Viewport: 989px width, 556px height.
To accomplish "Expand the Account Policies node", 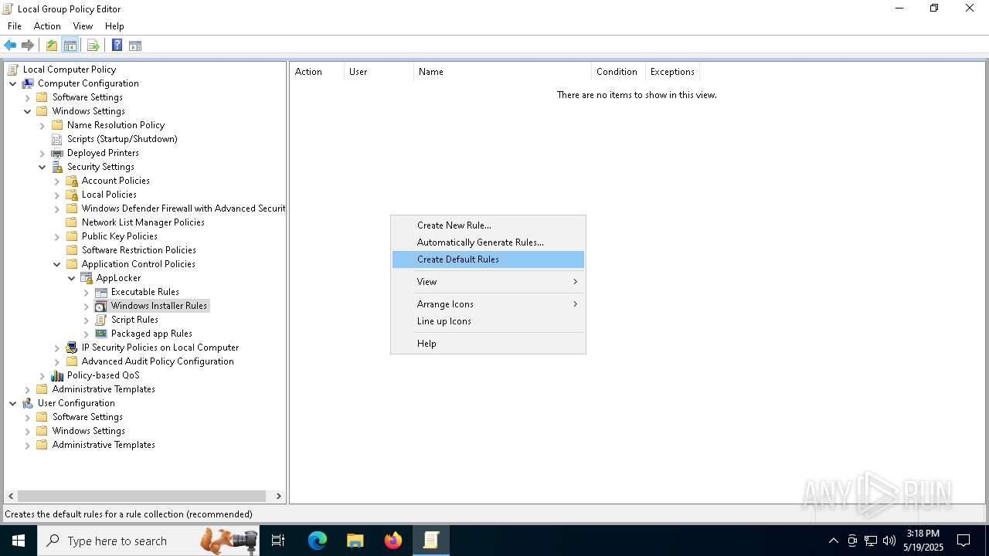I will tap(57, 181).
